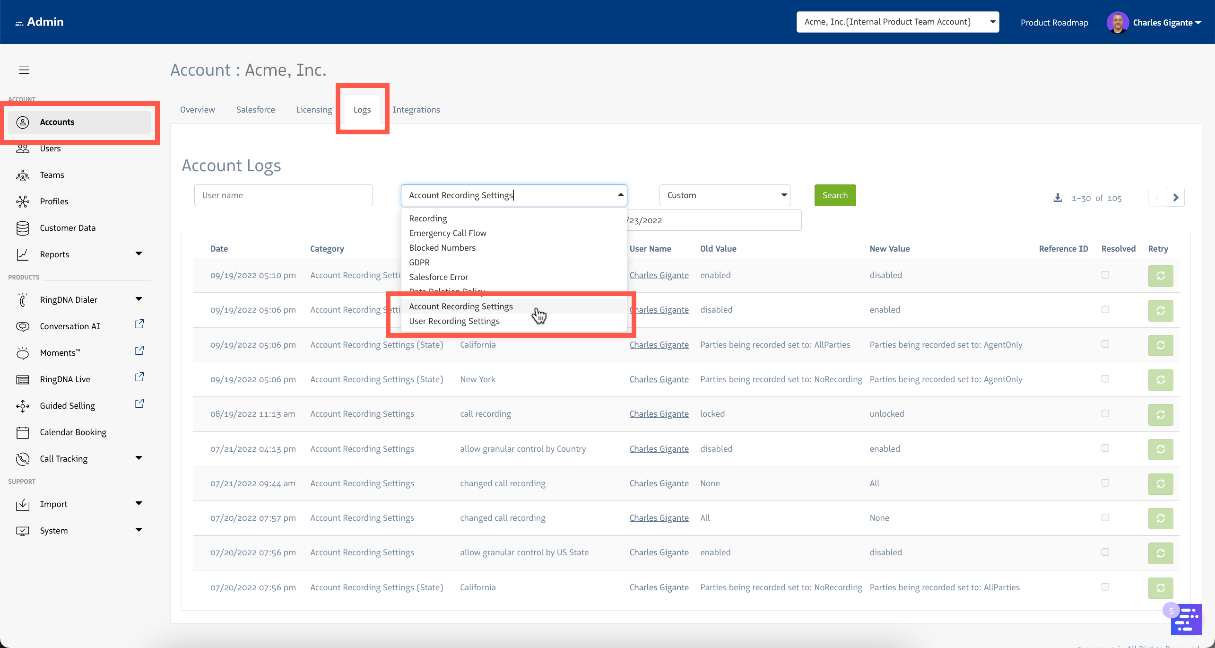Click the User name input field
This screenshot has width=1215, height=648.
pos(283,195)
